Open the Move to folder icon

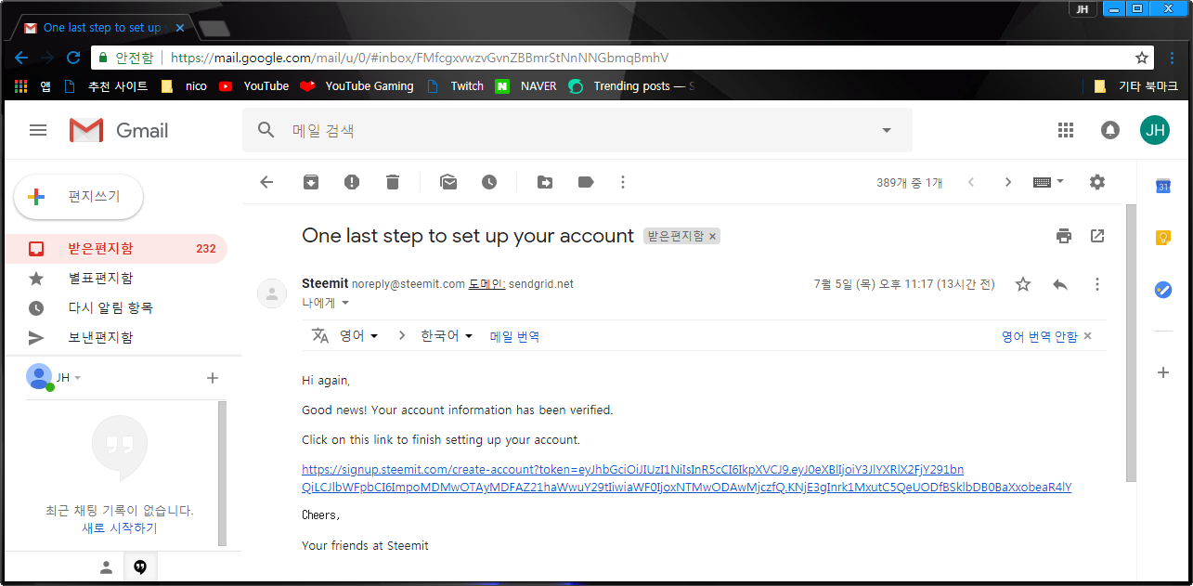[545, 182]
